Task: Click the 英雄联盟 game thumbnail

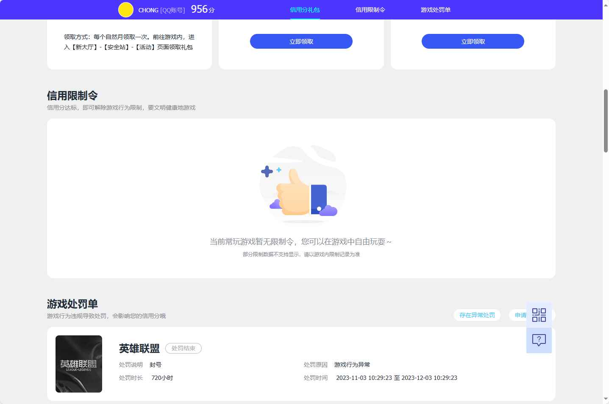Action: [x=79, y=364]
